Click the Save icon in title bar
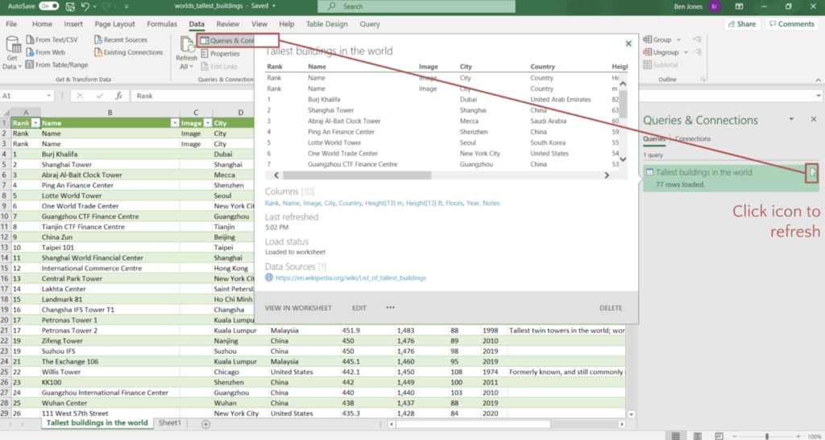Screen dimensions: 825x440 (x=71, y=6)
